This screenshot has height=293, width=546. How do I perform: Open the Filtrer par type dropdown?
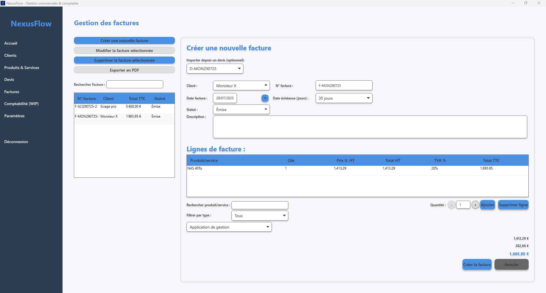tap(260, 216)
